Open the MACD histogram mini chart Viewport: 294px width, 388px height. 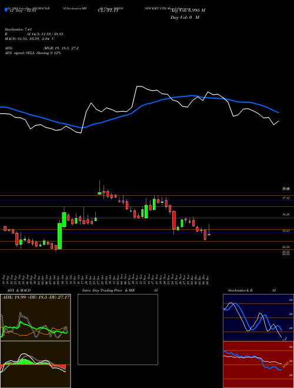pyautogui.click(x=35, y=364)
